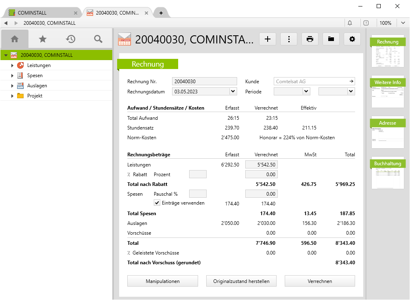The height and width of the screenshot is (300, 410).
Task: Toggle 'Einträge verwenden' checkbox
Action: (157, 203)
